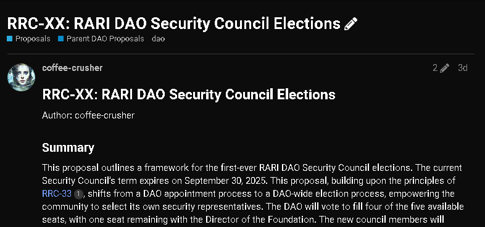Open coffee-crusher's avatar image
Viewport: 485px width, 227px height.
coord(22,77)
